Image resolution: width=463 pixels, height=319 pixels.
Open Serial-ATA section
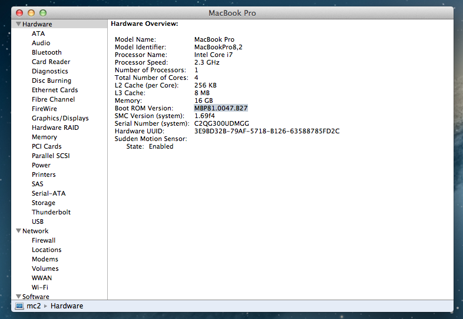[49, 193]
